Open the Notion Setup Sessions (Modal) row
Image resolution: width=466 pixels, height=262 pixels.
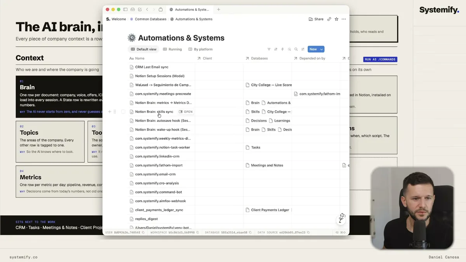[x=160, y=76]
